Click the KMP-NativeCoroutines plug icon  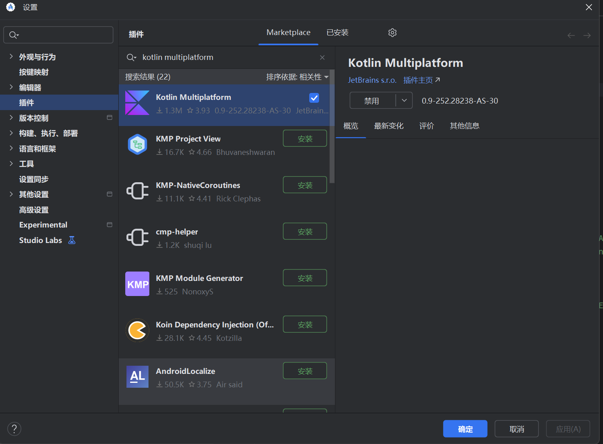[x=137, y=191]
